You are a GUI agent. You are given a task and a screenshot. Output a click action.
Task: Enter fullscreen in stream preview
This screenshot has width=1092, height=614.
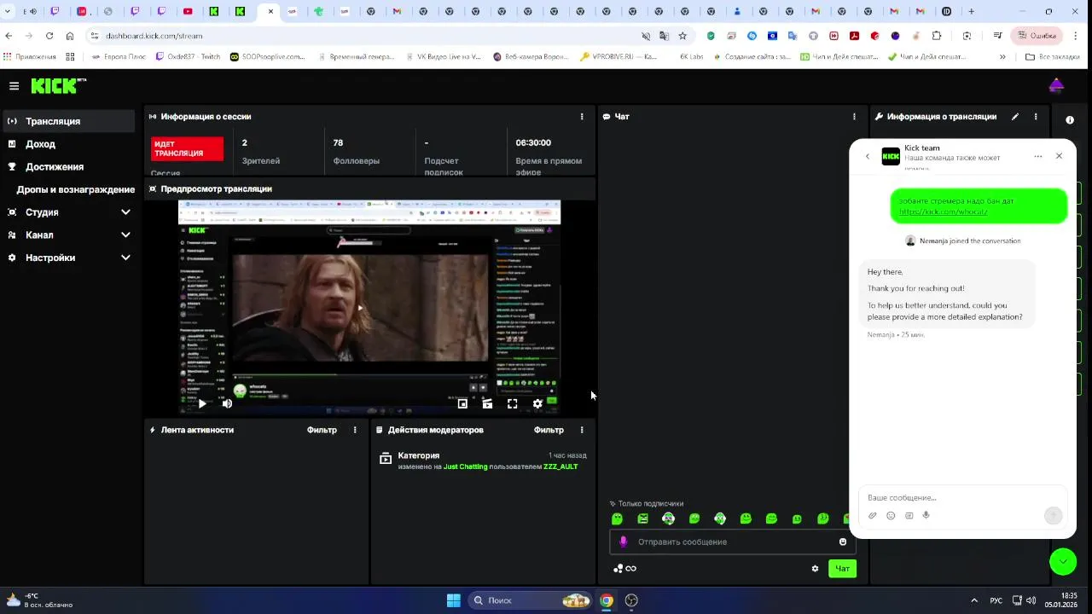[512, 403]
